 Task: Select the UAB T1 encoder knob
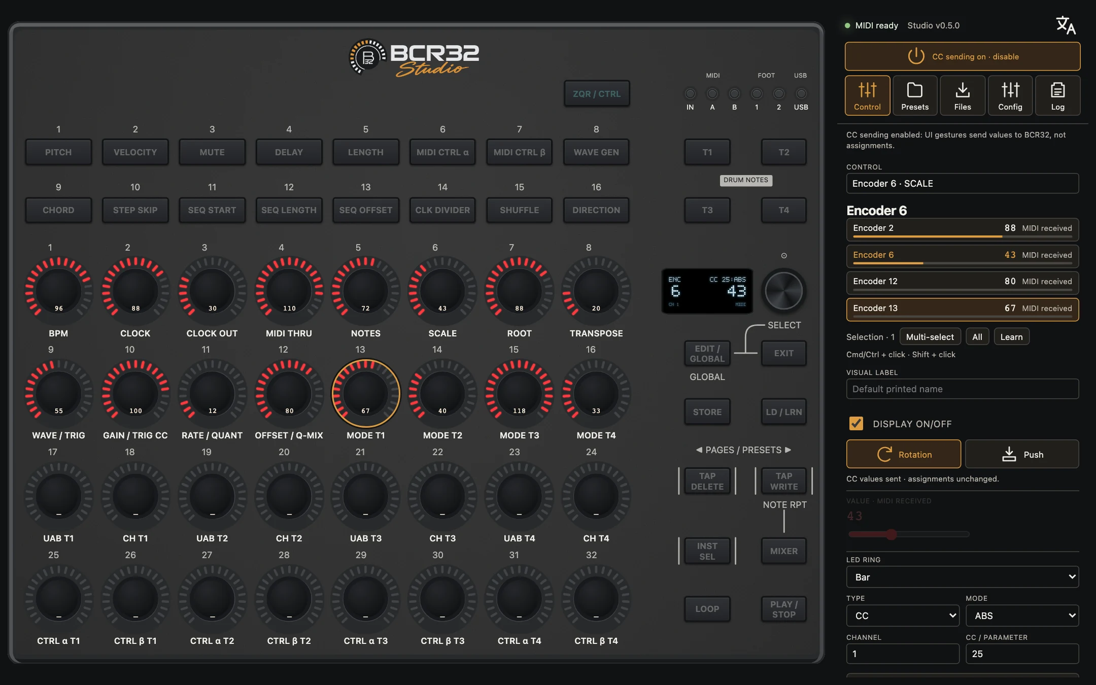click(x=59, y=496)
